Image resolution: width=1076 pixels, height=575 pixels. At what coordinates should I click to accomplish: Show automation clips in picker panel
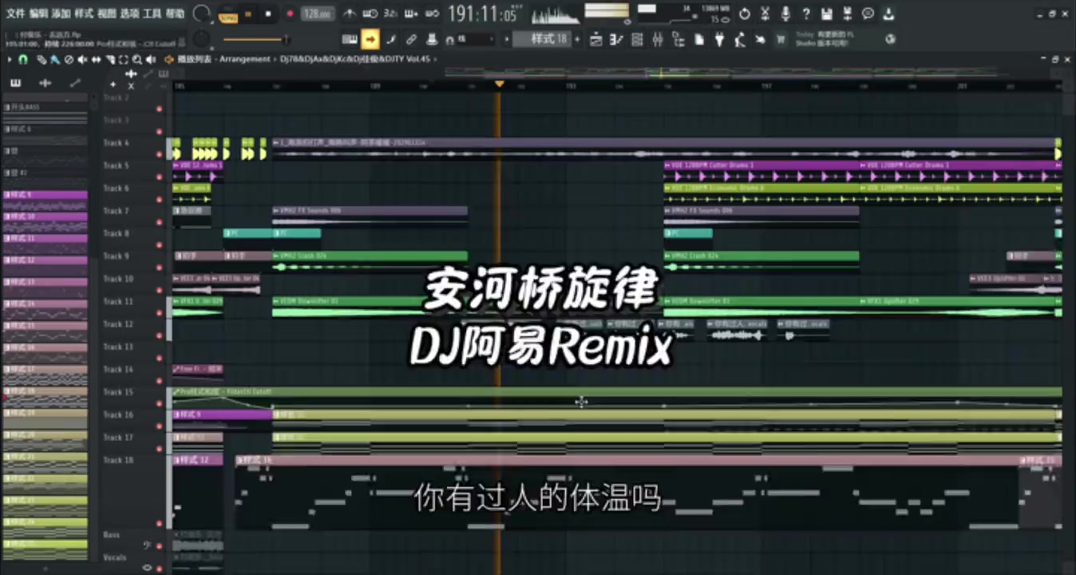point(75,84)
